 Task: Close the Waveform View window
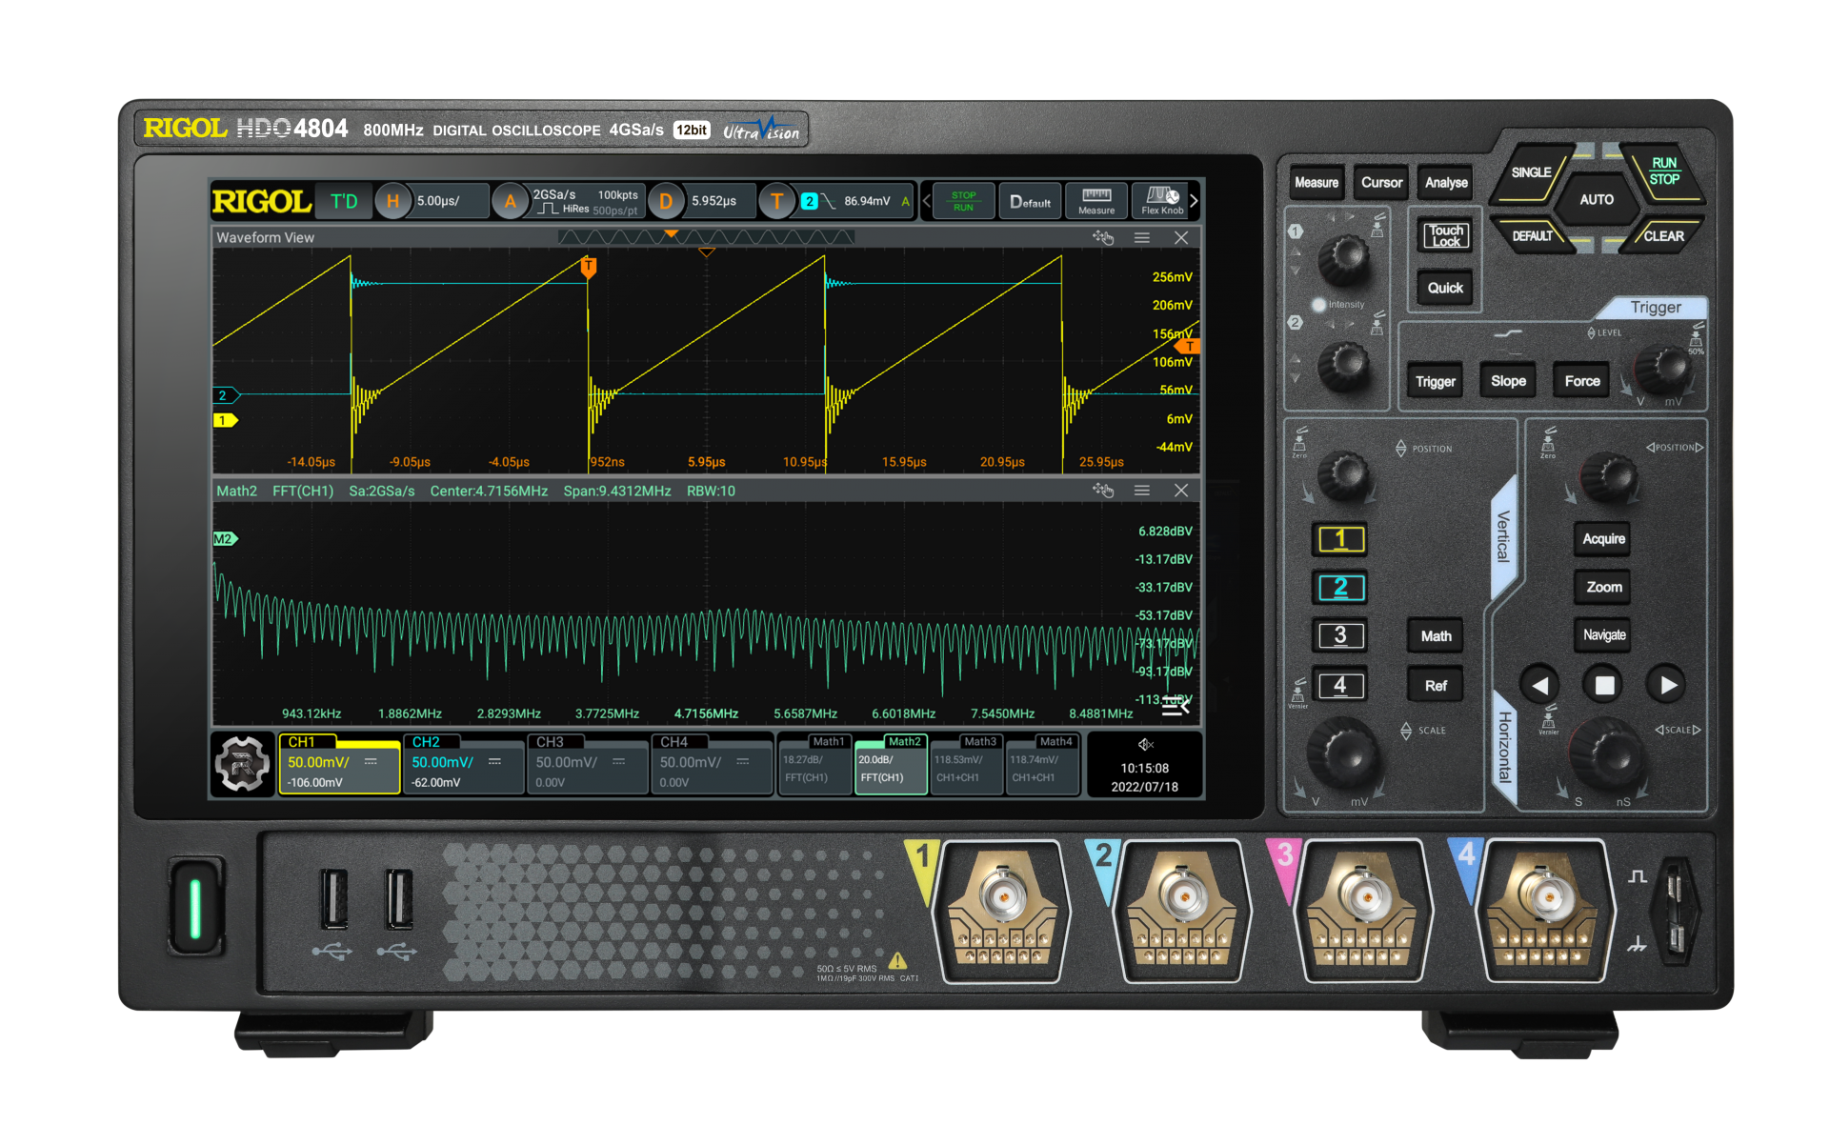pyautogui.click(x=1181, y=237)
